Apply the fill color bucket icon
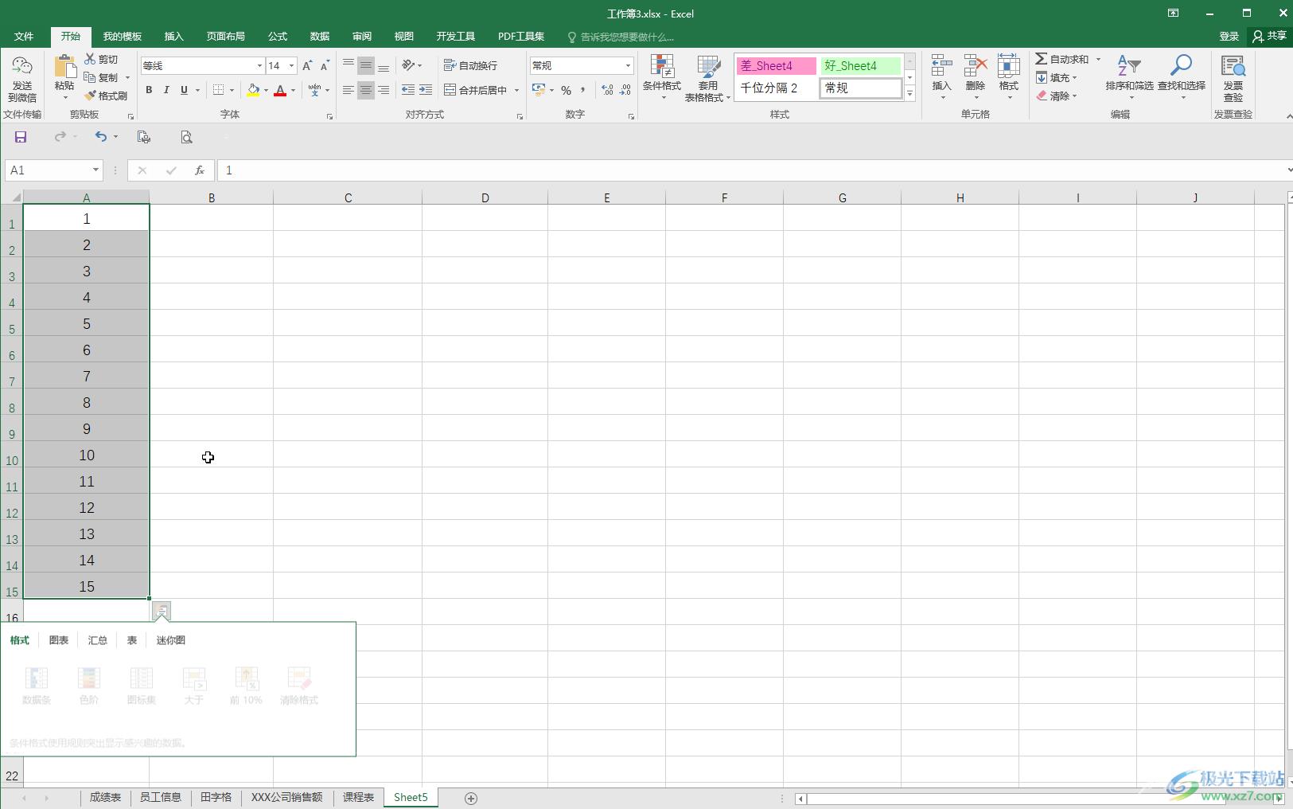The image size is (1293, 809). (x=253, y=90)
